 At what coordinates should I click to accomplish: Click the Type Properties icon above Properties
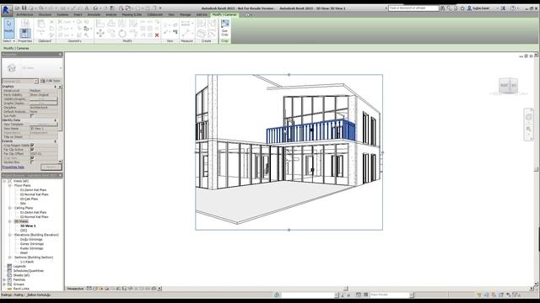[24, 23]
